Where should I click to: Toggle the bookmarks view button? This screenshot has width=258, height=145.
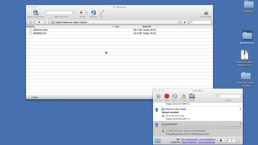(31, 22)
